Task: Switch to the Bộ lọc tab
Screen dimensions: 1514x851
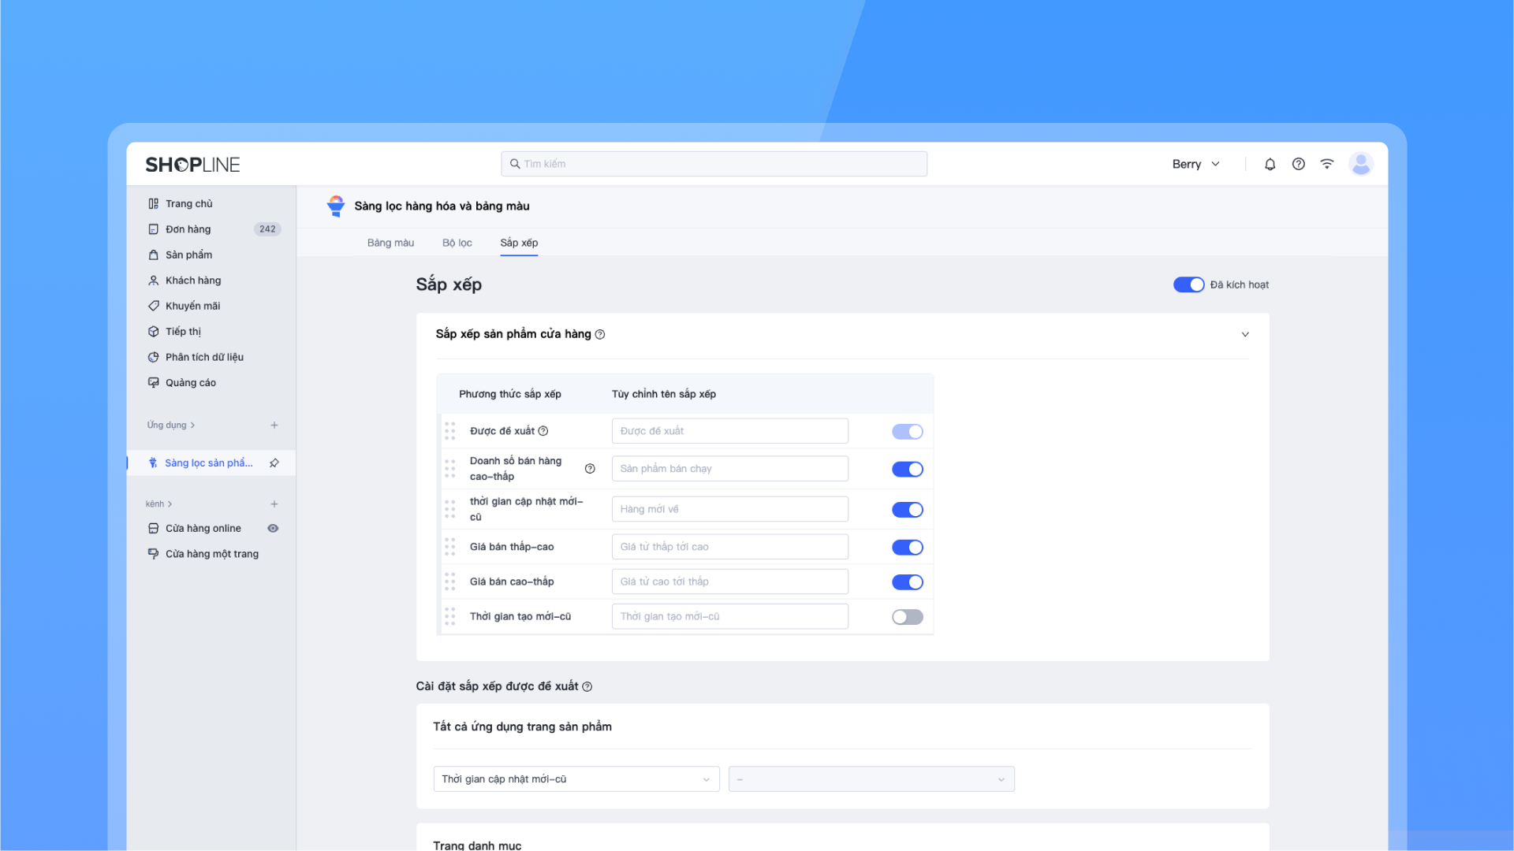Action: (457, 243)
